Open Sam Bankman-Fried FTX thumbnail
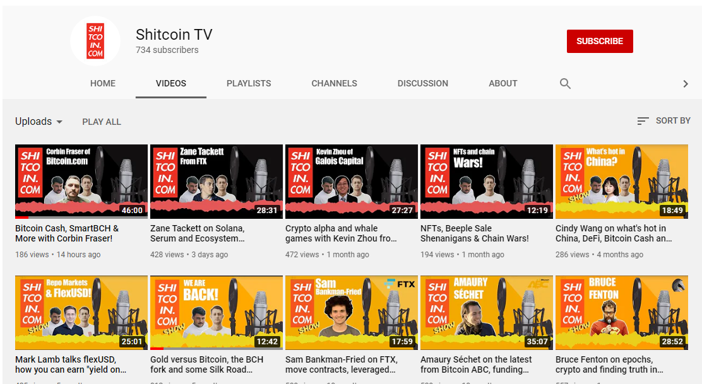 coord(352,313)
